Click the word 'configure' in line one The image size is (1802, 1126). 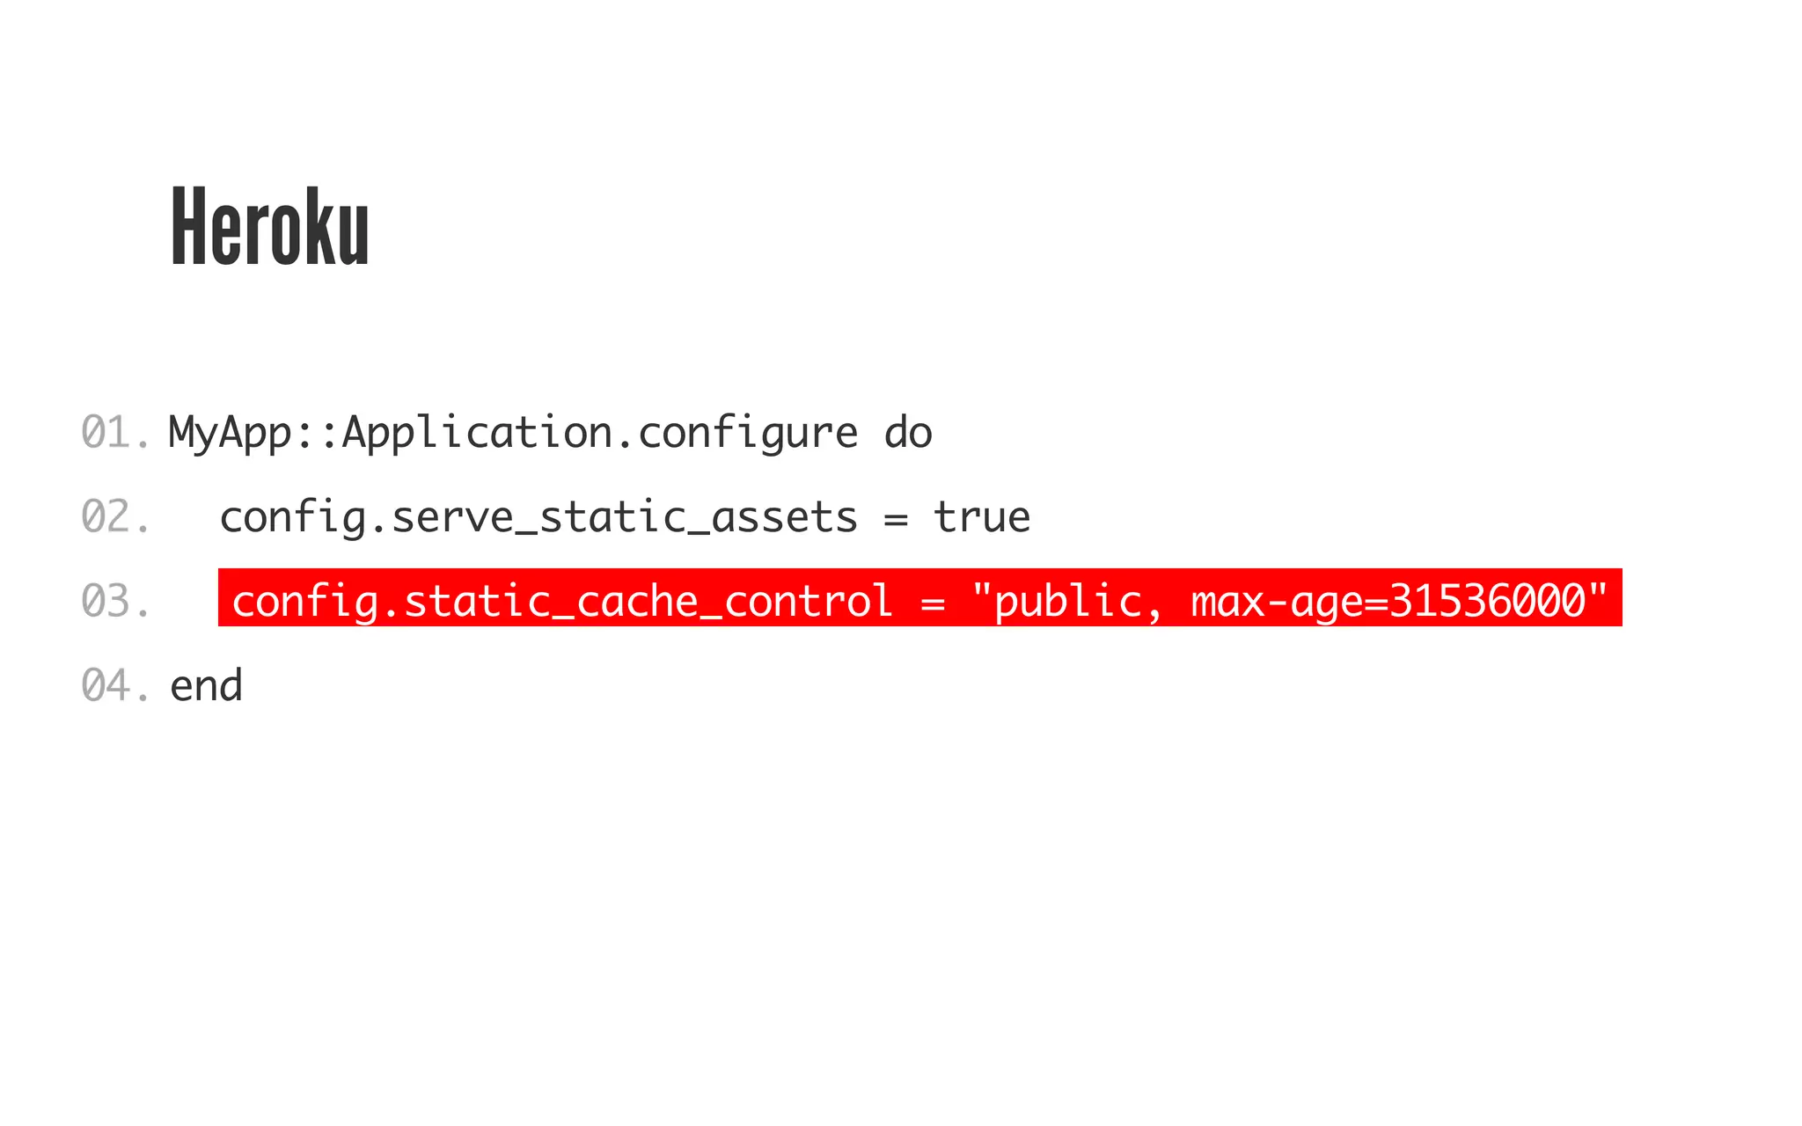pos(748,434)
